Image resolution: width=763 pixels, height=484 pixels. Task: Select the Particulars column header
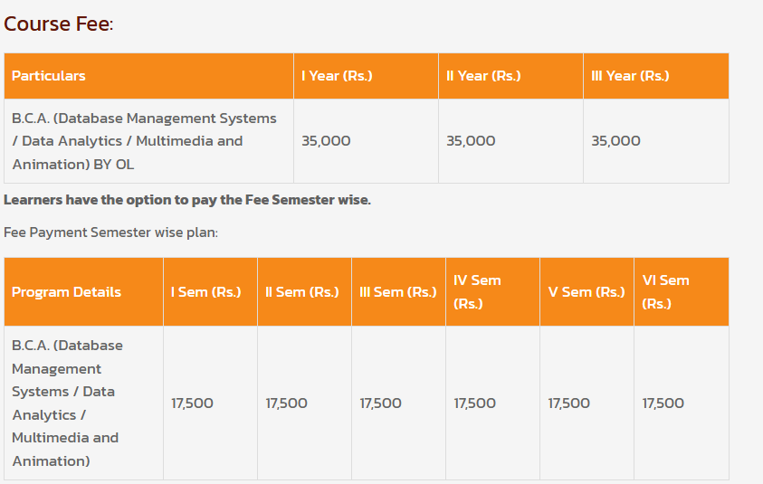pyautogui.click(x=49, y=76)
